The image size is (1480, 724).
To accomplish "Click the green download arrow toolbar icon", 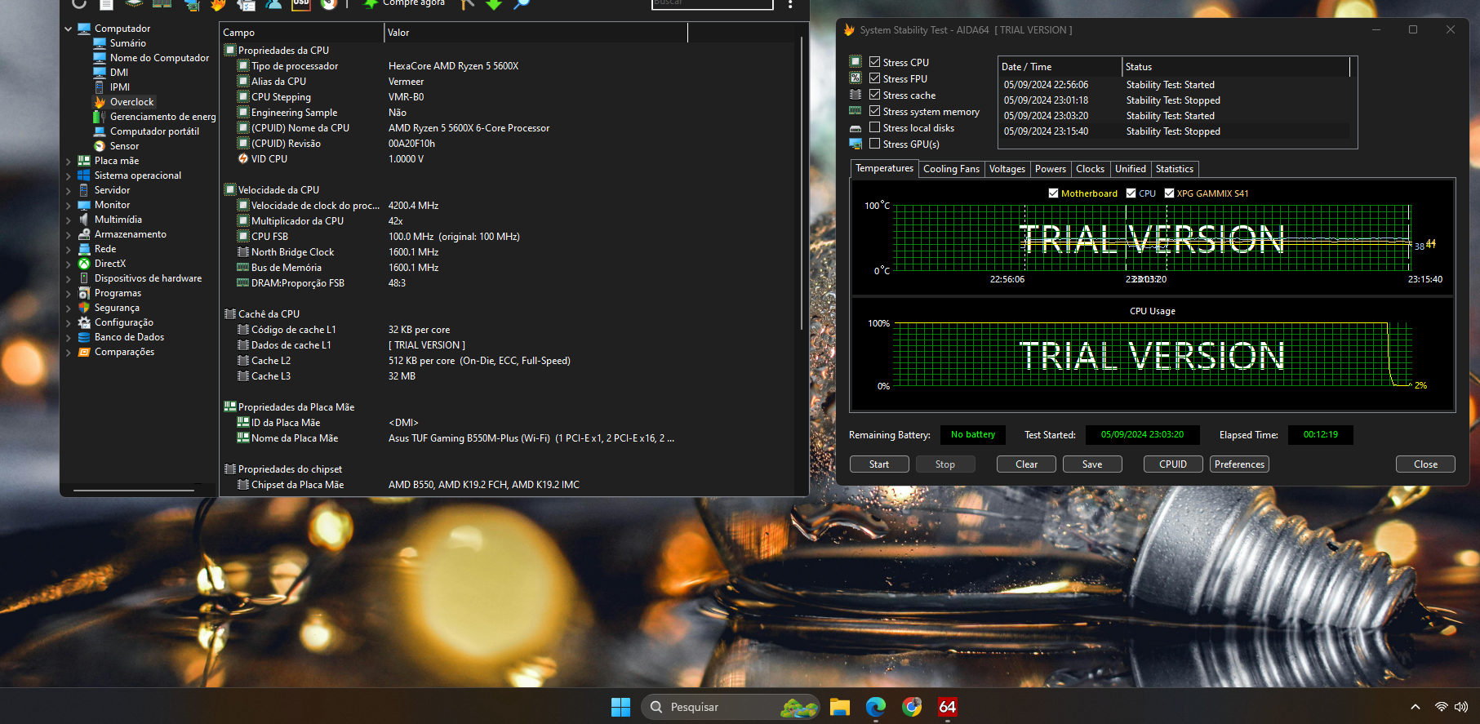I will (494, 4).
